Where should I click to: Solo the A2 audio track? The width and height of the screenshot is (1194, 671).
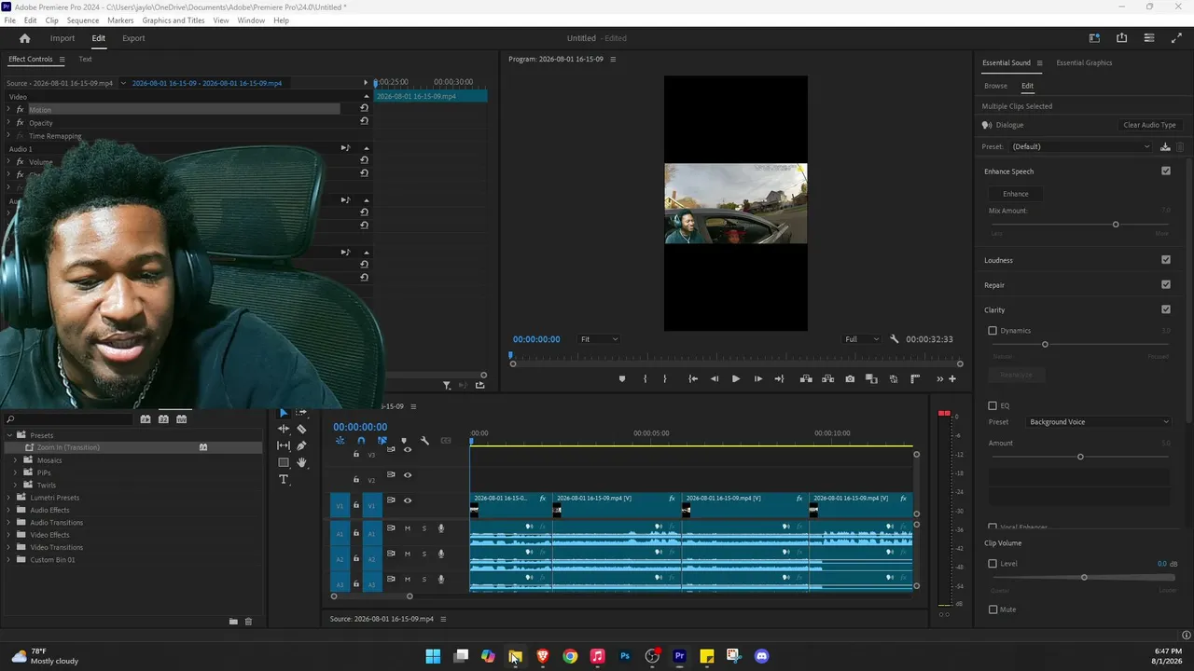click(x=424, y=554)
